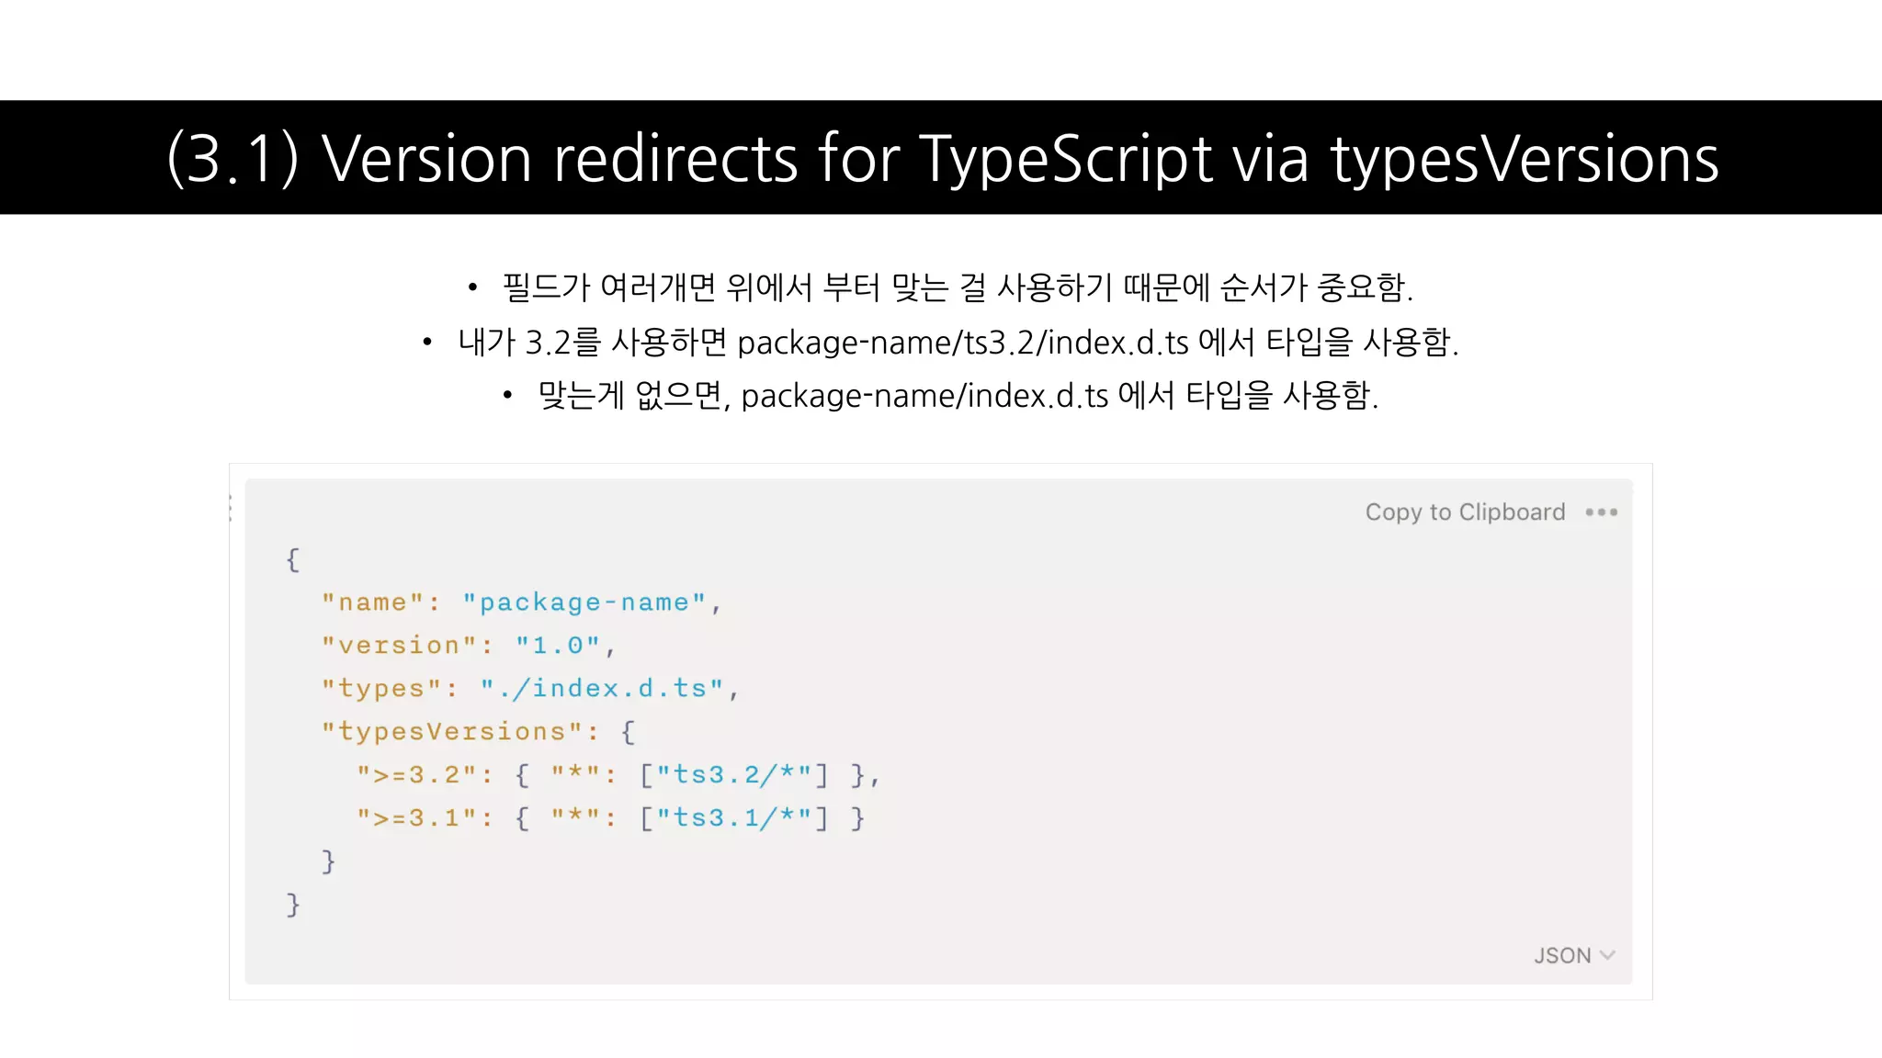The height and width of the screenshot is (1058, 1882).
Task: Open the three-dots more options menu
Action: point(1601,512)
